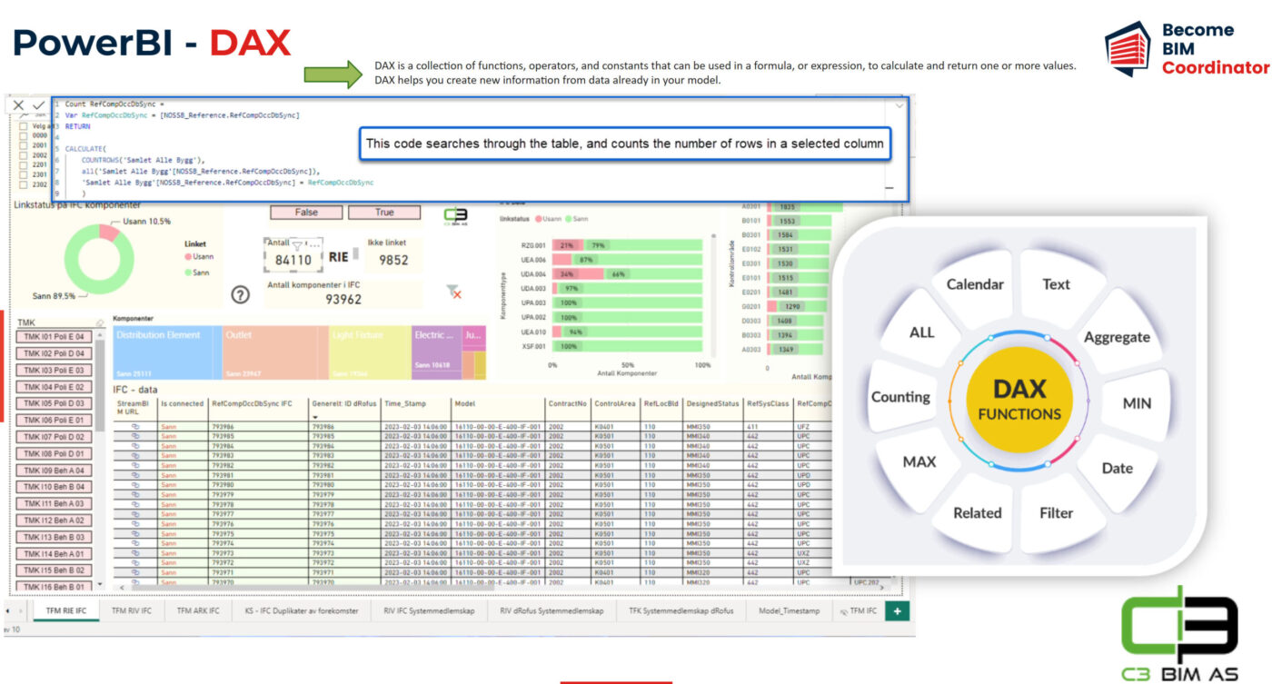Click the C3 BIM AS logo in report
The image size is (1272, 684).
pyautogui.click(x=455, y=215)
